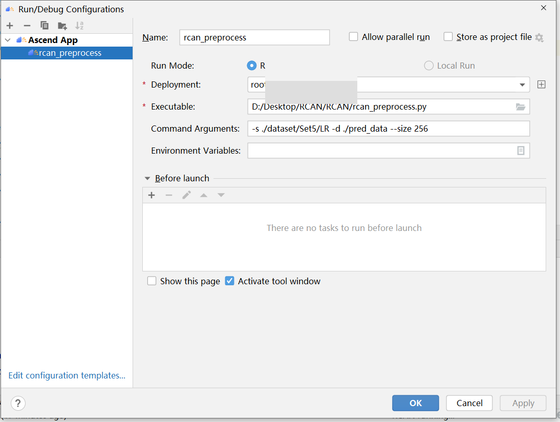Screen dimensions: 560x422
Task: Confirm the dialog with OK button
Action: 415,403
